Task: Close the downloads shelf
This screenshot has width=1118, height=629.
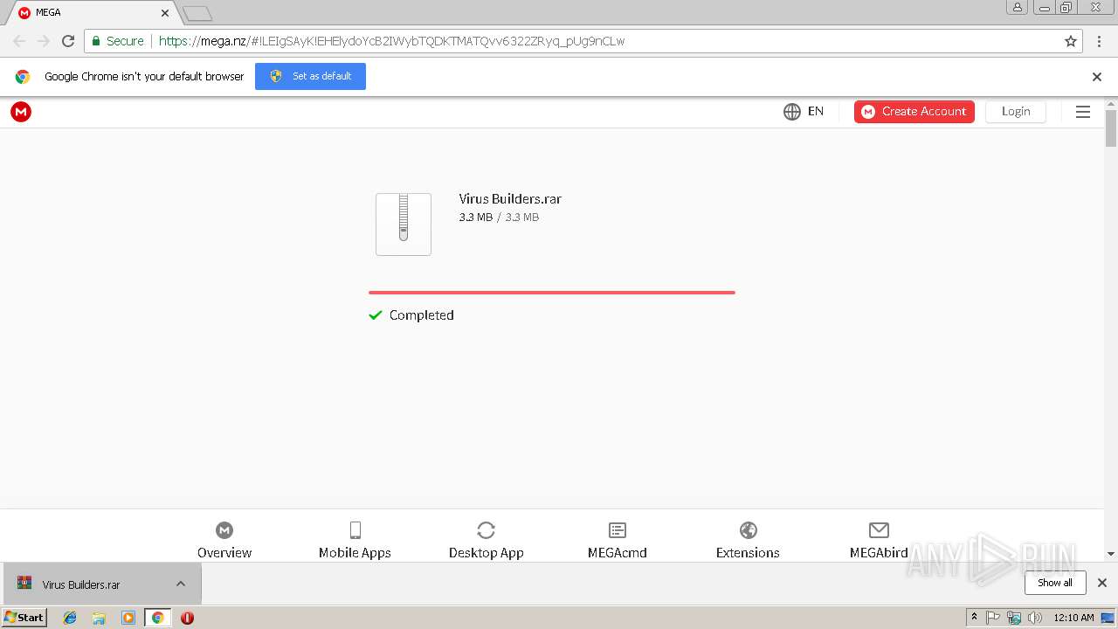Action: click(x=1102, y=583)
